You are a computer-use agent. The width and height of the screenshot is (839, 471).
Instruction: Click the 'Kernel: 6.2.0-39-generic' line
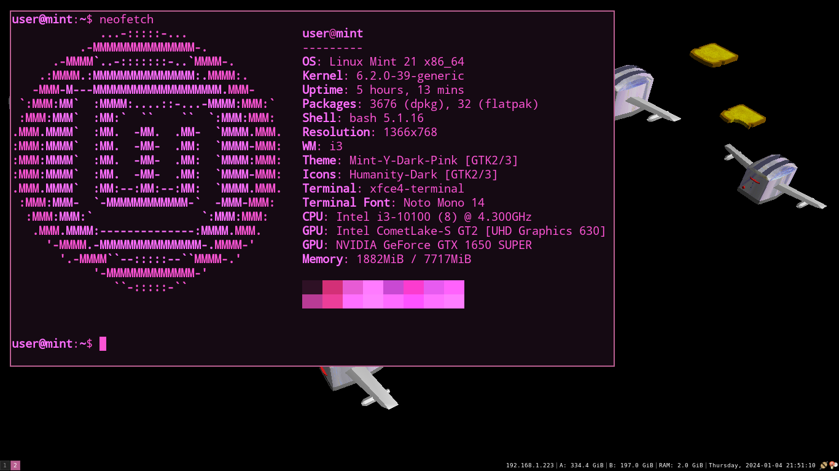coord(383,75)
